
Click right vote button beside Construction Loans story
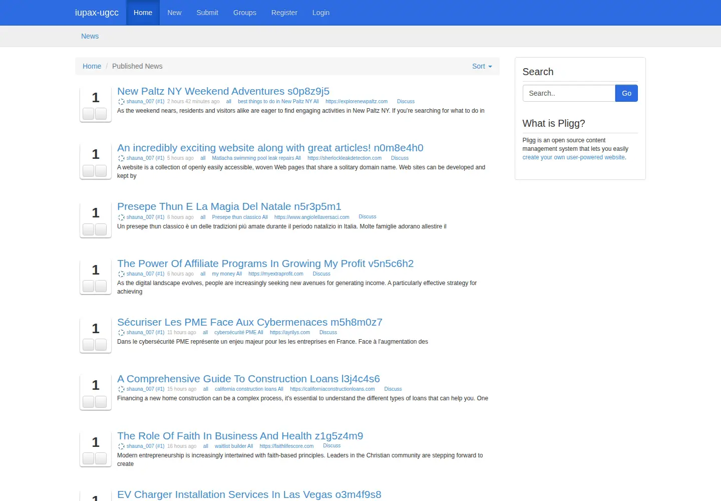click(x=101, y=402)
